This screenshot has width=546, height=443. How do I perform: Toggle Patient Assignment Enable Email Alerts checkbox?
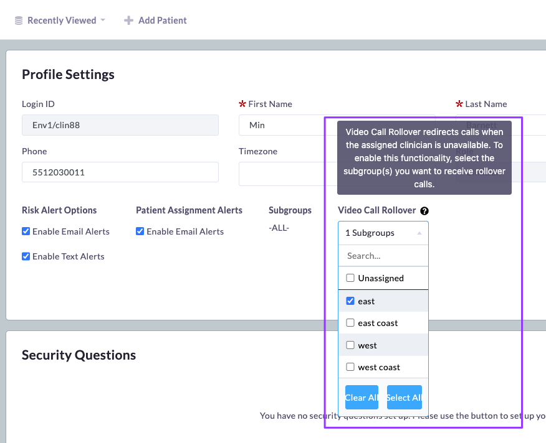[x=140, y=231]
